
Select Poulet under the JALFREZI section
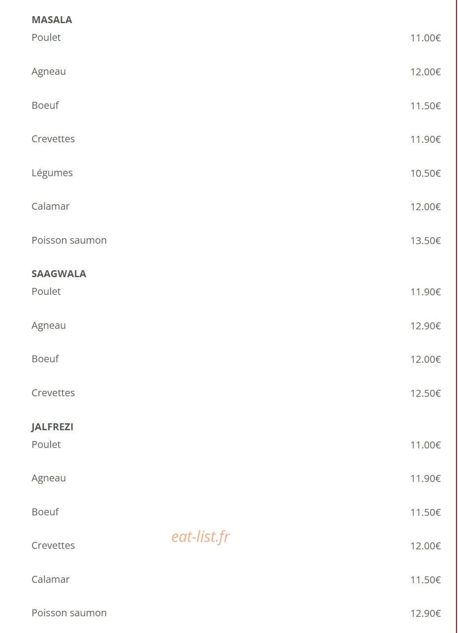tap(46, 444)
